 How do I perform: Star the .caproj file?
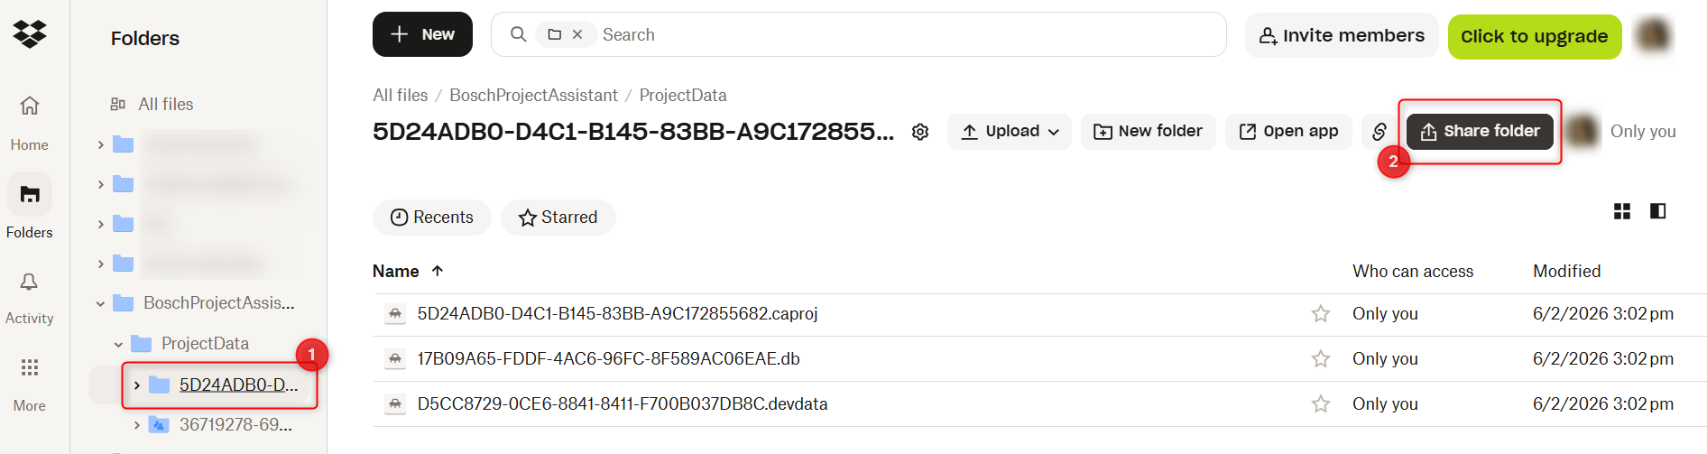(1321, 314)
